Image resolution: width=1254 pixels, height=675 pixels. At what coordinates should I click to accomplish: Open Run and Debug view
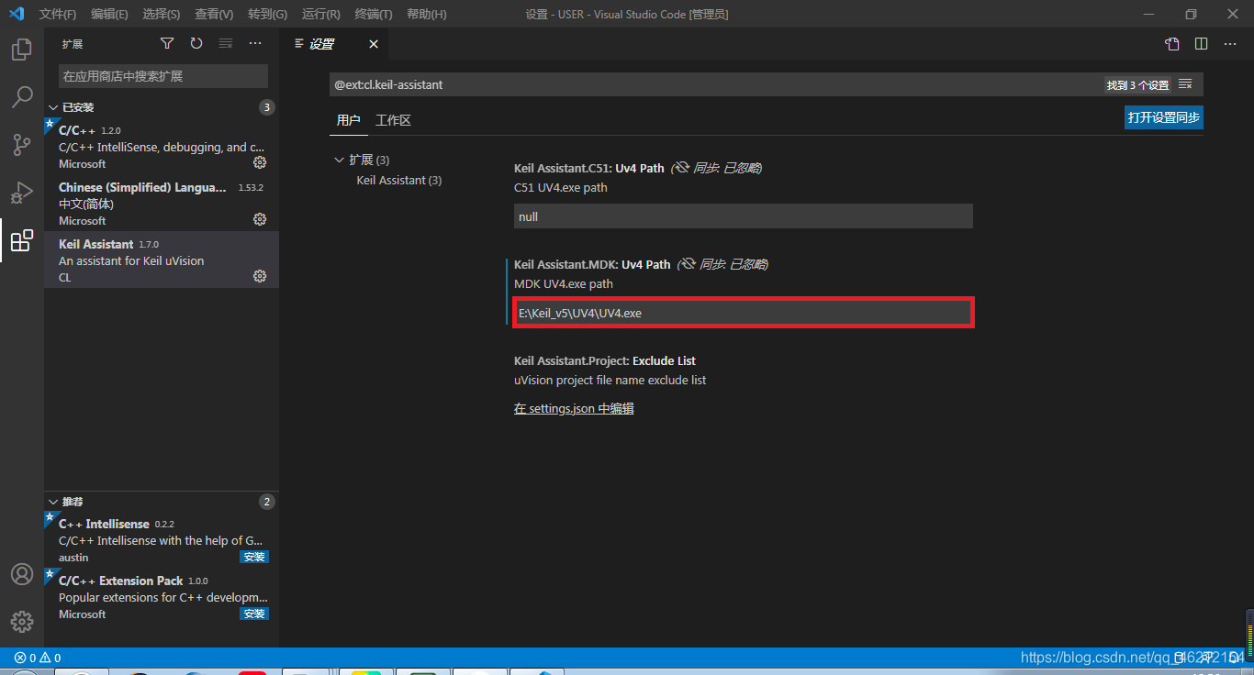point(22,193)
